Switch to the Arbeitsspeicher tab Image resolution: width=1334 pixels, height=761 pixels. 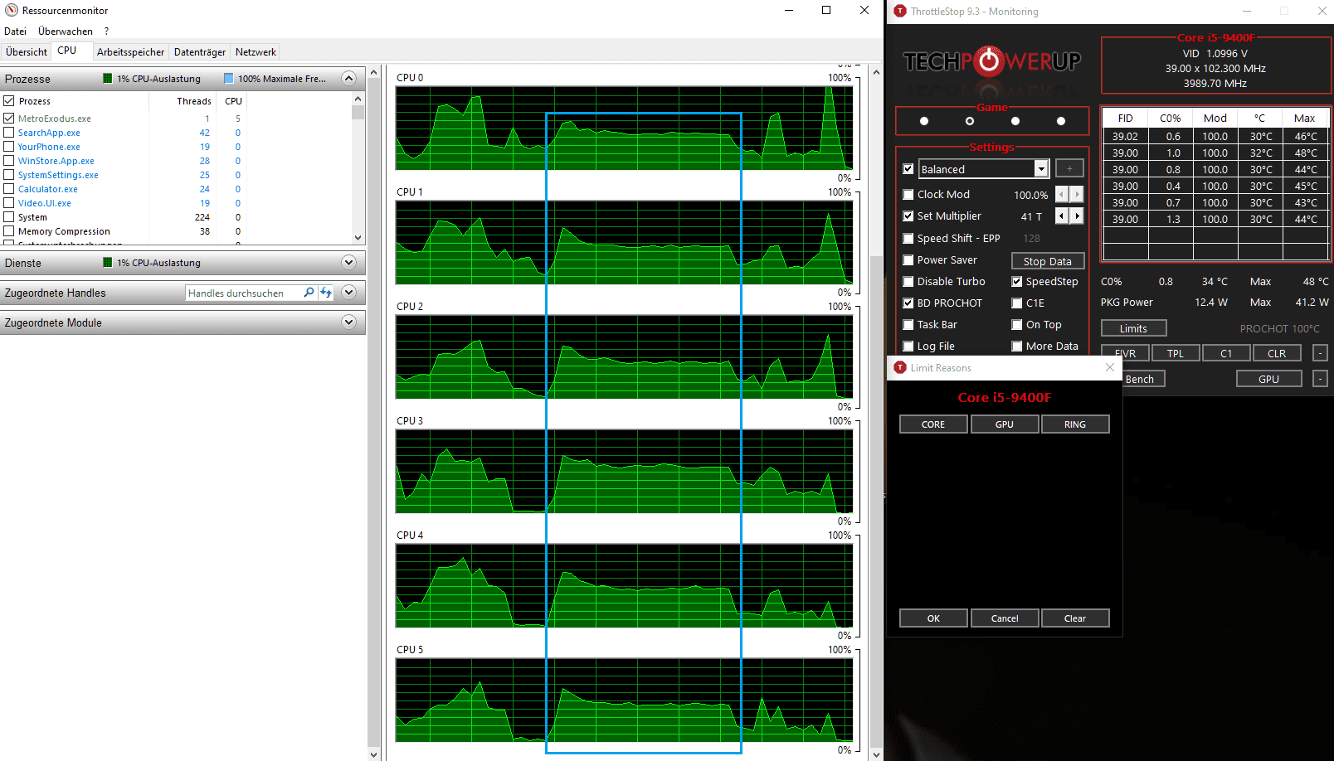(x=130, y=51)
